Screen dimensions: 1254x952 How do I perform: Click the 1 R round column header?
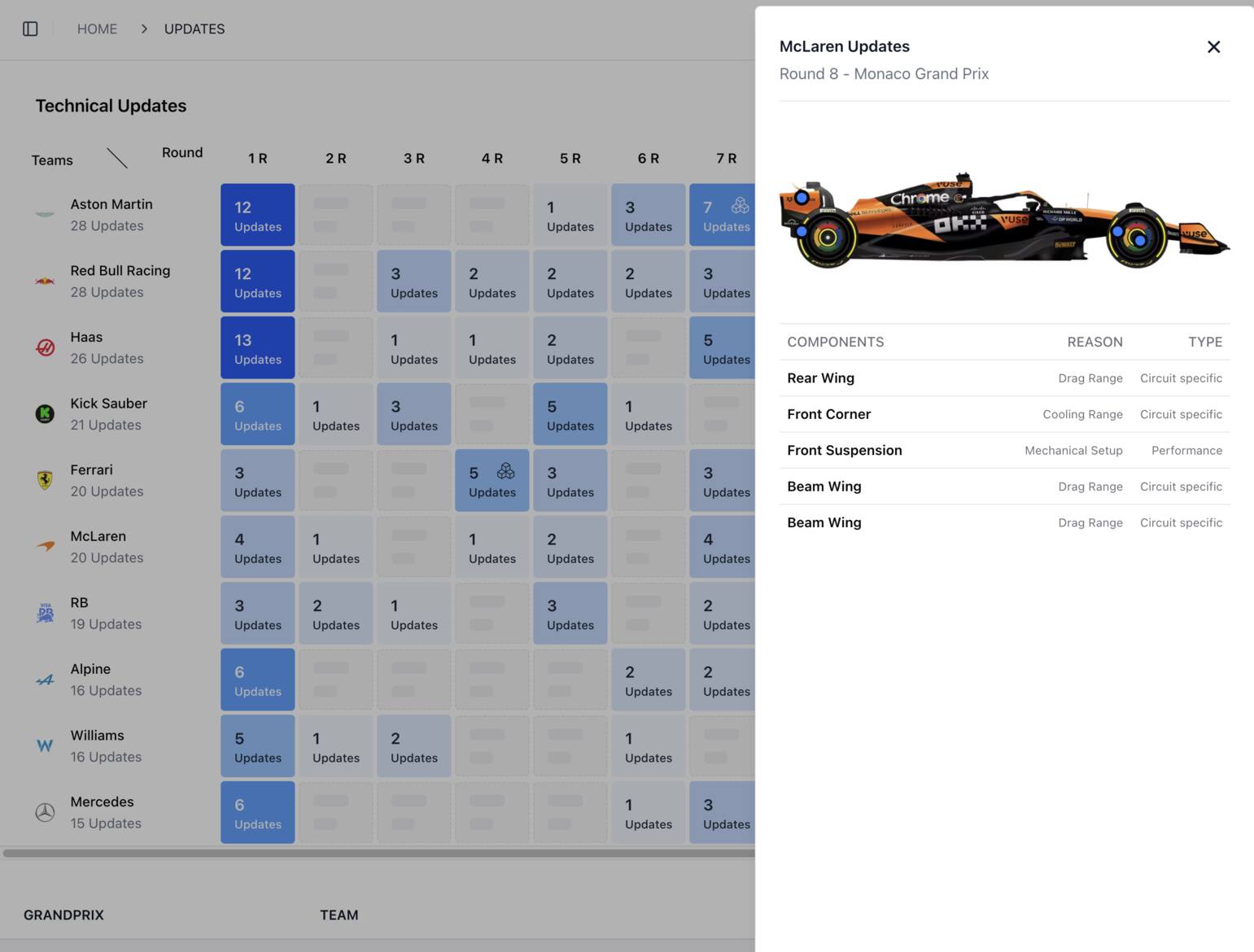[258, 159]
